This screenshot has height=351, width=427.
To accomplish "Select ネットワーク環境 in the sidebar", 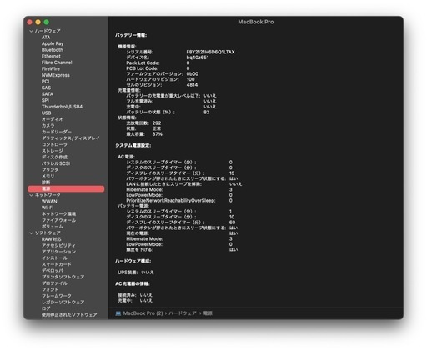I will (58, 214).
